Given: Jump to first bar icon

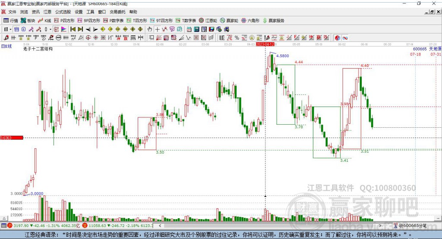Looking at the screenshot, I should point(73,29).
